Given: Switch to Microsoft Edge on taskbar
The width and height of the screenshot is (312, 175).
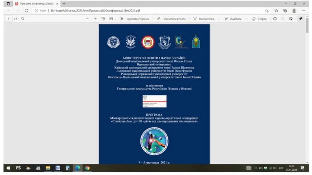Looking at the screenshot, I should coord(78,168).
